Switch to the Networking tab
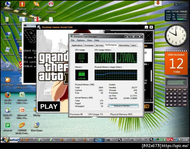The height and width of the screenshot is (149, 190). pos(124,45)
